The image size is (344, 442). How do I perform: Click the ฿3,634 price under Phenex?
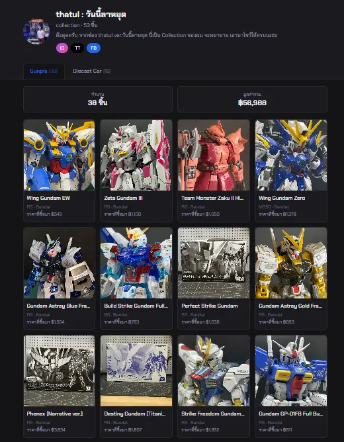(x=58, y=430)
